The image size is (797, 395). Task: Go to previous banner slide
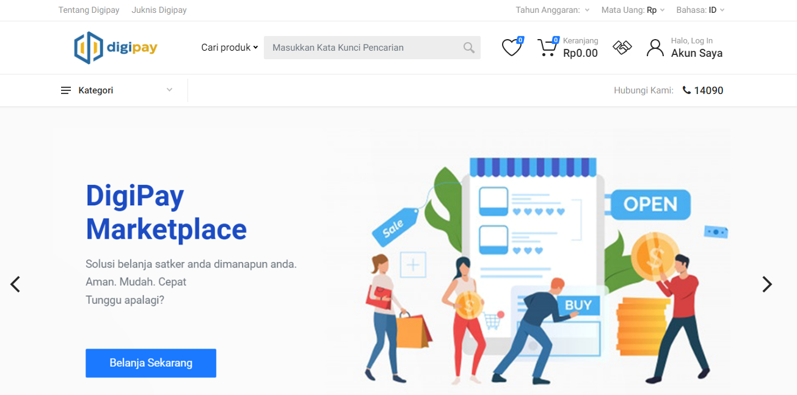15,284
